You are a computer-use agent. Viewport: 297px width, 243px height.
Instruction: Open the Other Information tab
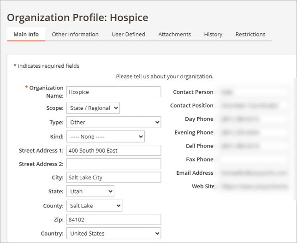(x=75, y=34)
